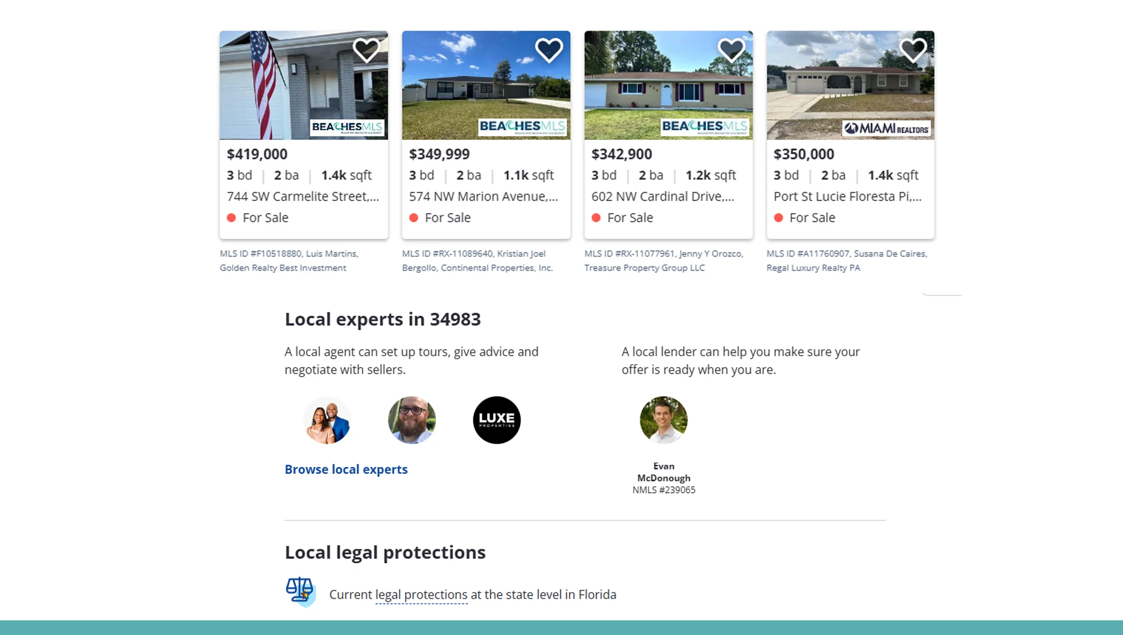Open Browse local experts

[346, 469]
